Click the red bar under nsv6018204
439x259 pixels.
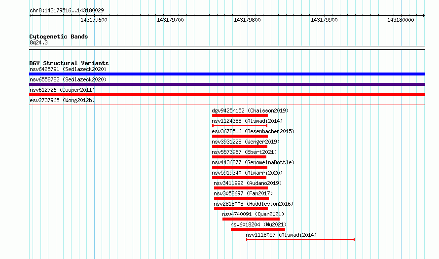coord(258,229)
